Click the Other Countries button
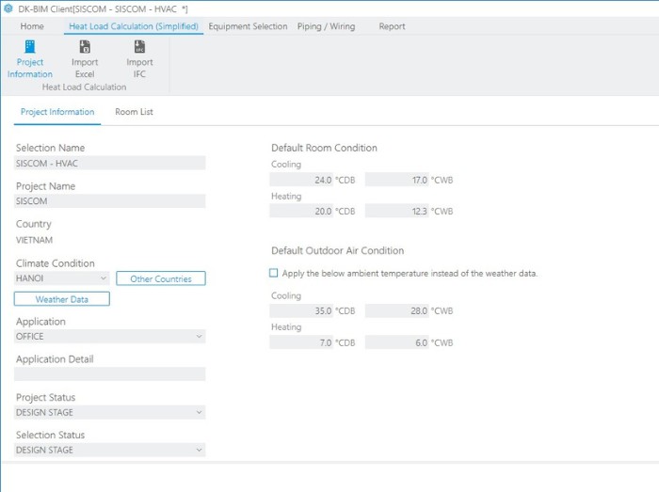The image size is (659, 492). pos(161,278)
